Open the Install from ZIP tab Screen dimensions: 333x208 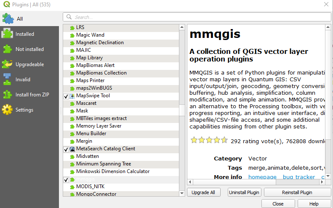pos(29,95)
